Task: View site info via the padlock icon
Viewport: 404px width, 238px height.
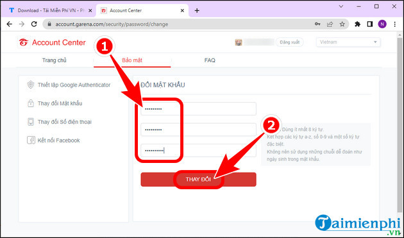Action: point(49,24)
